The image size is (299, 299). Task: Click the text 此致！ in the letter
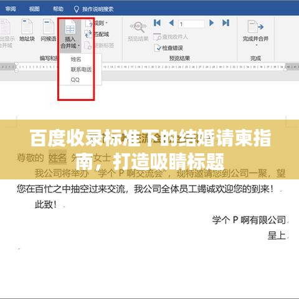tap(45, 204)
